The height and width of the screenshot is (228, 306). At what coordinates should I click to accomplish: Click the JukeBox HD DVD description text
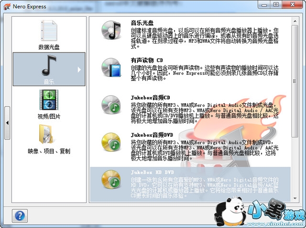205,188
